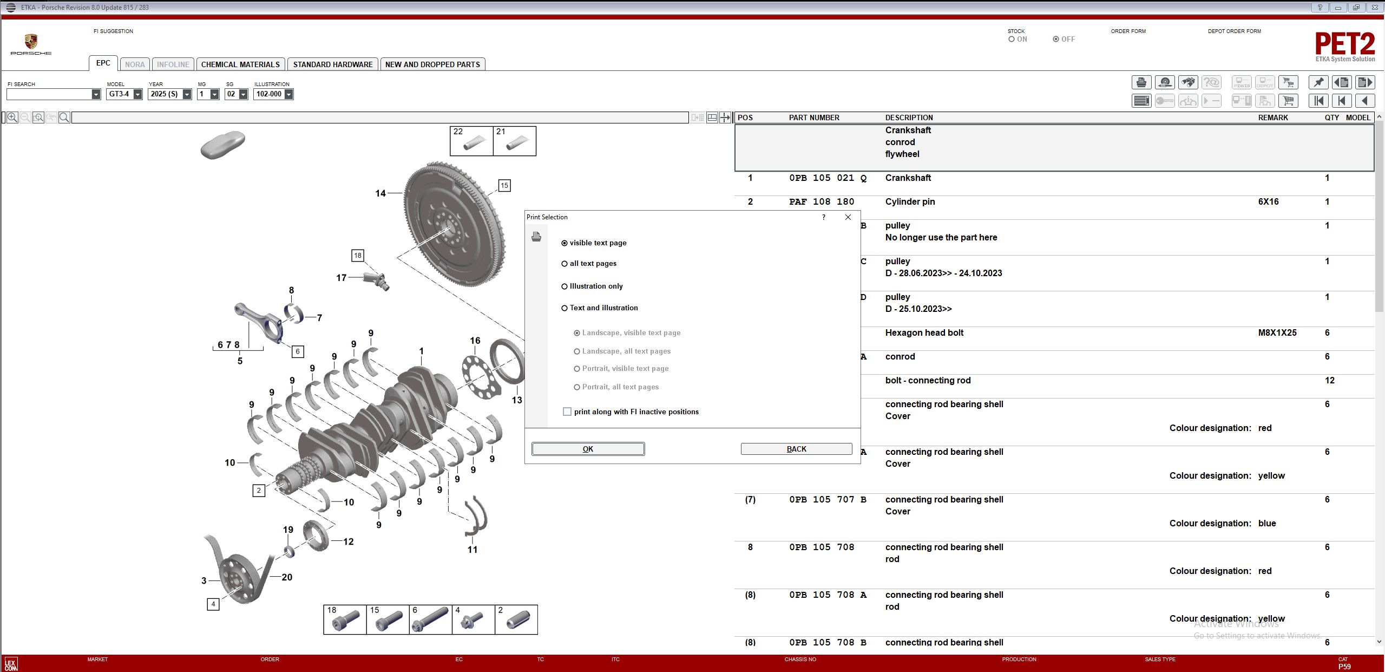The height and width of the screenshot is (672, 1385).
Task: Open the shopping cart icon
Action: [x=1288, y=101]
